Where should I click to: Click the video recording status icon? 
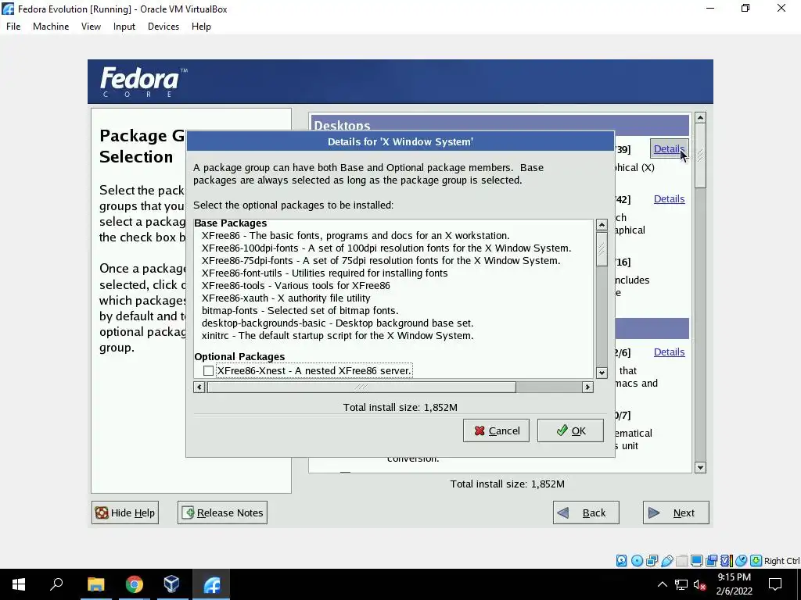pyautogui.click(x=711, y=561)
